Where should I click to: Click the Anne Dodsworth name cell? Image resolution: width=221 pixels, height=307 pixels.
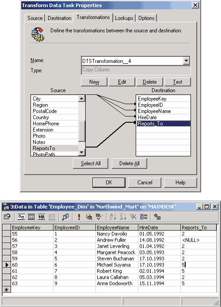[117, 284]
